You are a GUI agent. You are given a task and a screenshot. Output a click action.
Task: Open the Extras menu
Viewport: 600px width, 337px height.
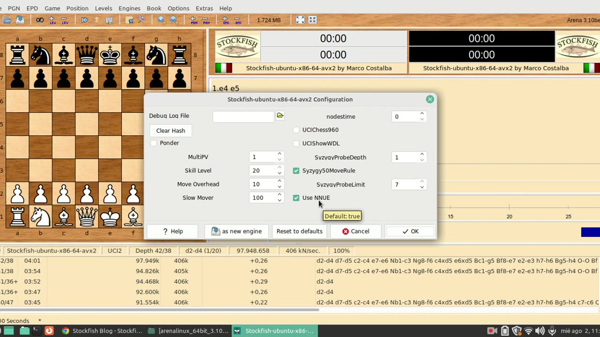pyautogui.click(x=204, y=8)
